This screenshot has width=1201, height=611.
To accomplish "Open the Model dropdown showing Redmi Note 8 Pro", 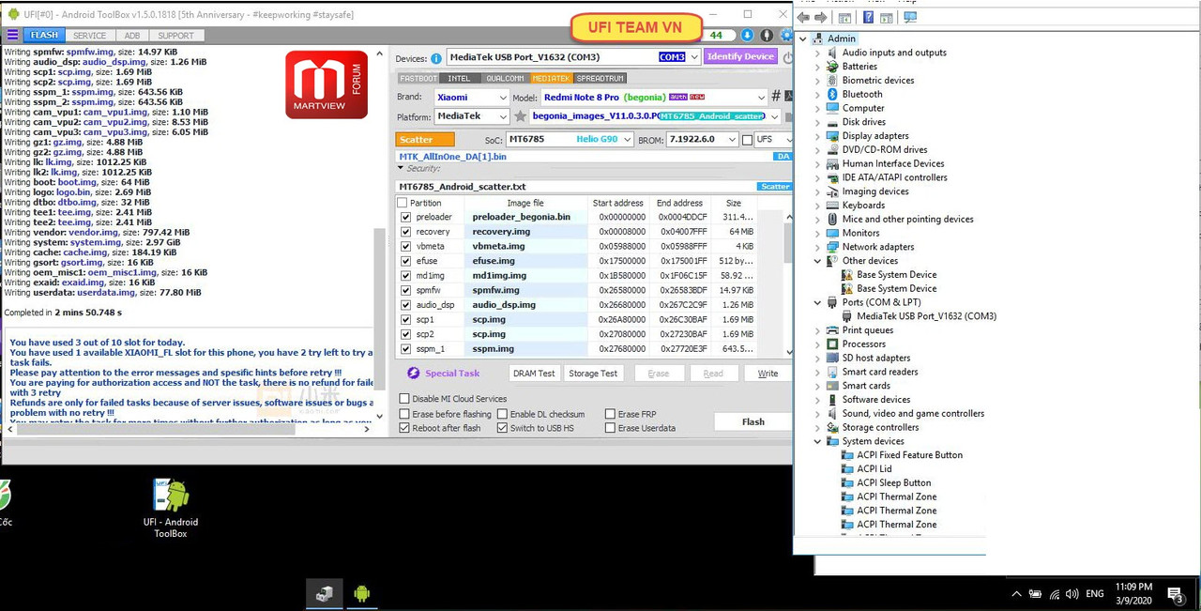I will pos(761,98).
